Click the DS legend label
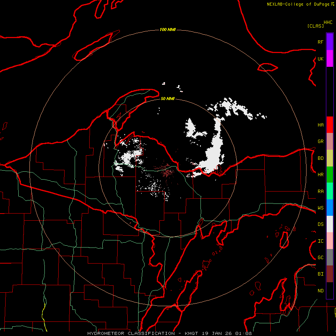 320,224
